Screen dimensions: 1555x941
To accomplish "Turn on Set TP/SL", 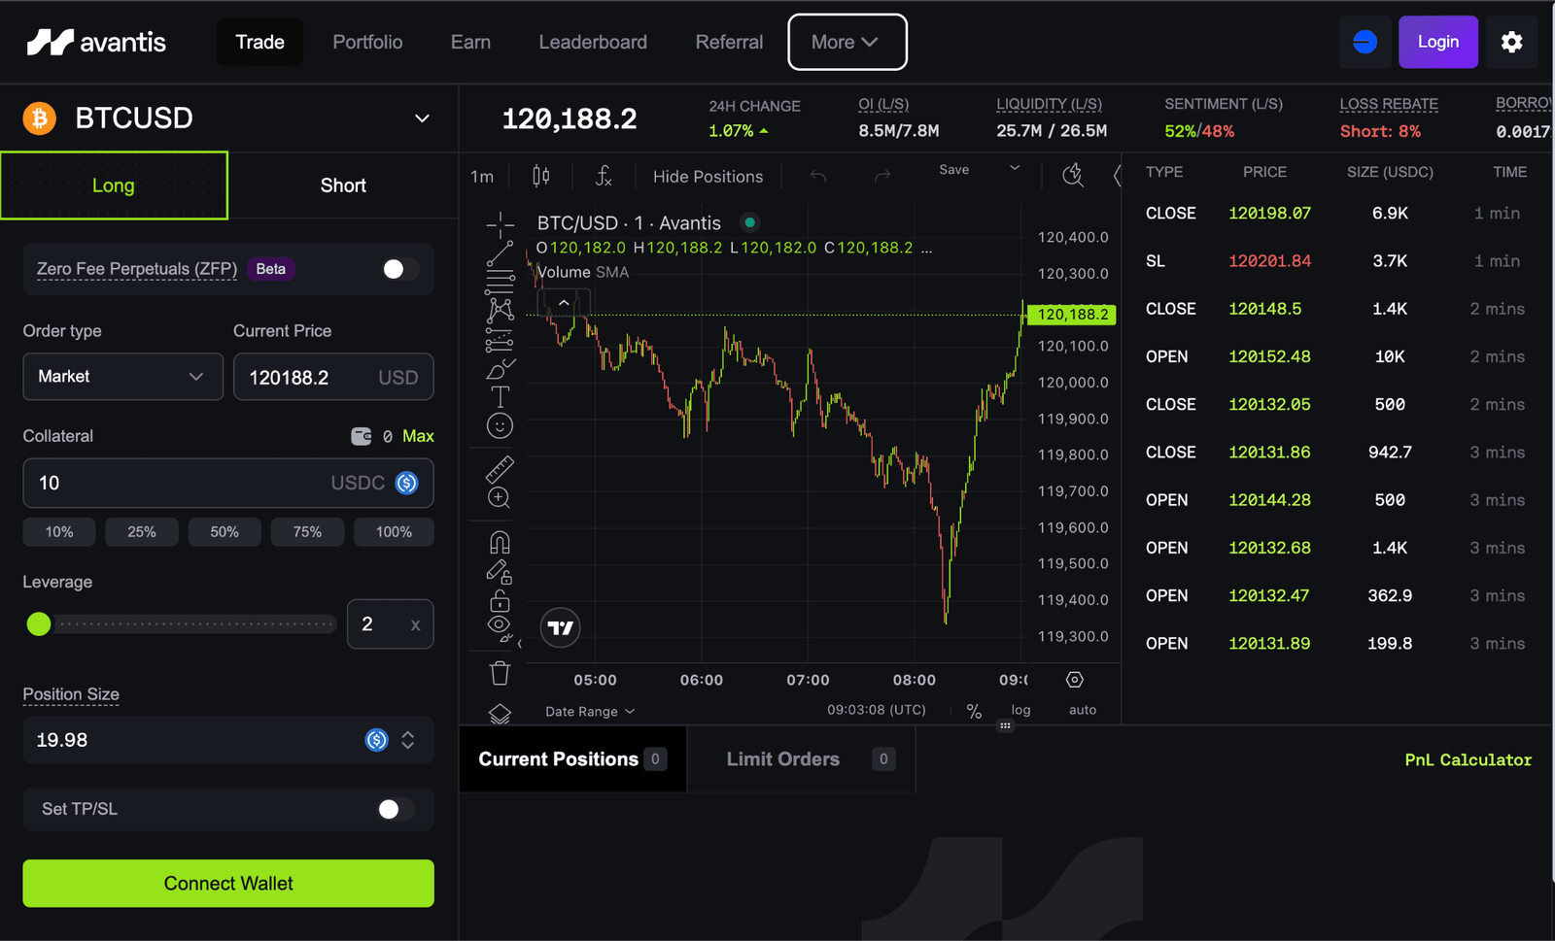I will pyautogui.click(x=392, y=809).
